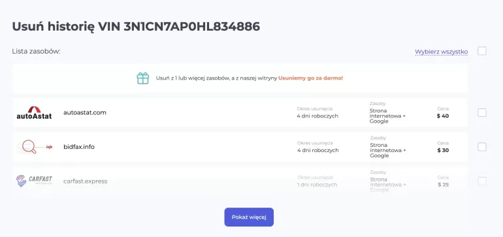The width and height of the screenshot is (503, 237).
Task: Click the gift box icon
Action: click(143, 78)
